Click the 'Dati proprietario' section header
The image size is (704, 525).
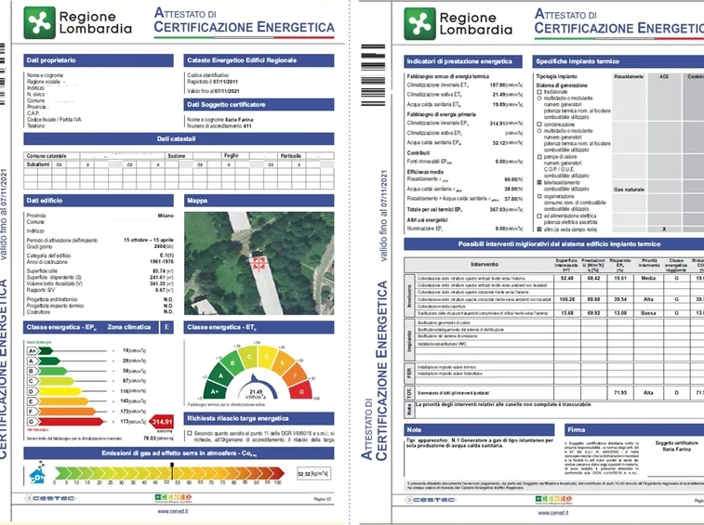click(x=99, y=60)
